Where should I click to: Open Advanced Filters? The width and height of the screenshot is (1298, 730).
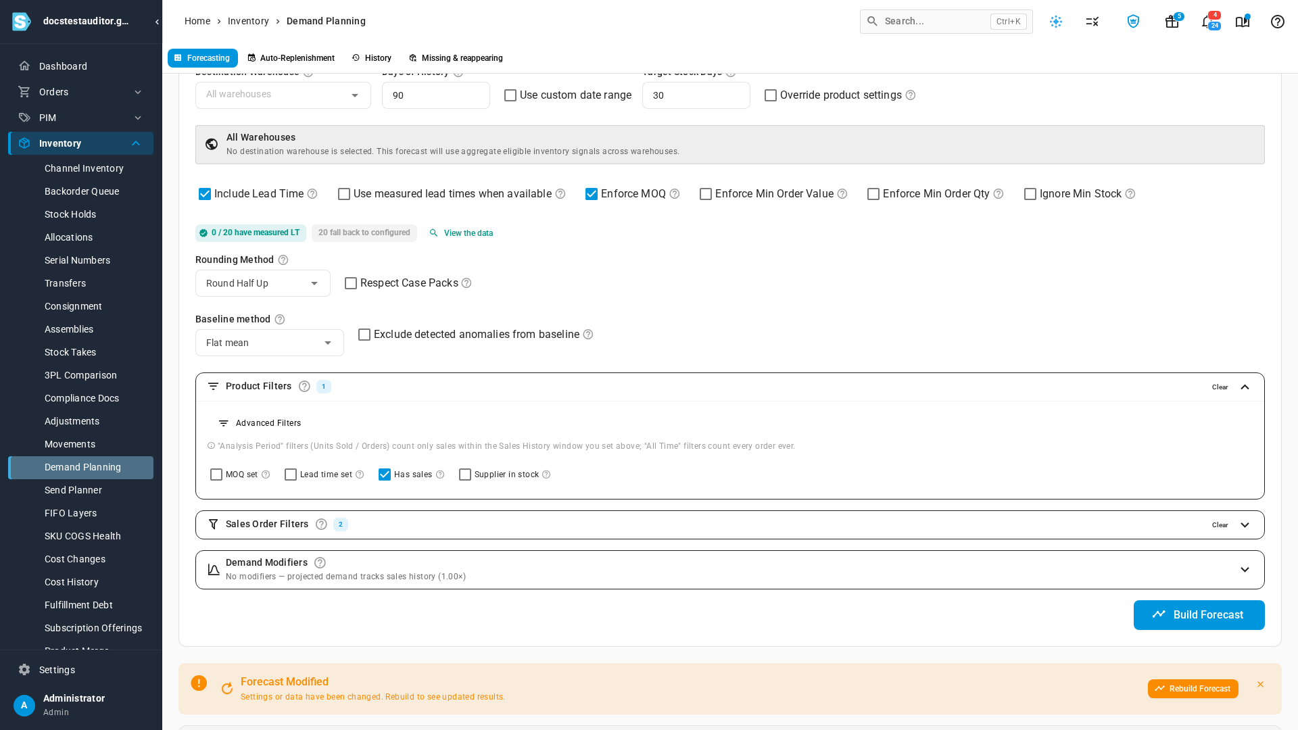click(x=260, y=423)
